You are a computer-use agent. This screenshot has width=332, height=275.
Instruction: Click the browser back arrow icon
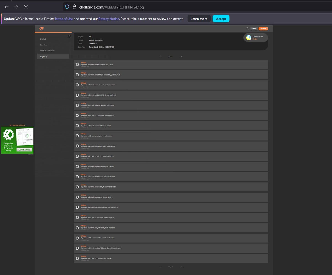tap(6, 7)
